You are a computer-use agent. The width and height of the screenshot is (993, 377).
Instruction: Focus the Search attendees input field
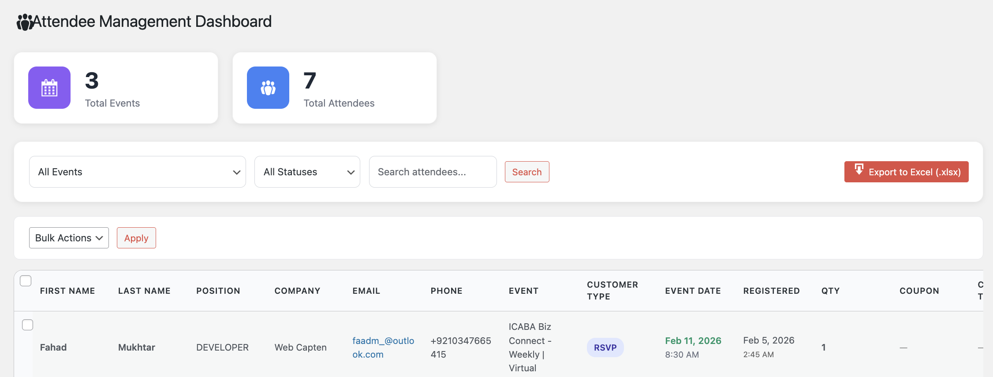433,172
